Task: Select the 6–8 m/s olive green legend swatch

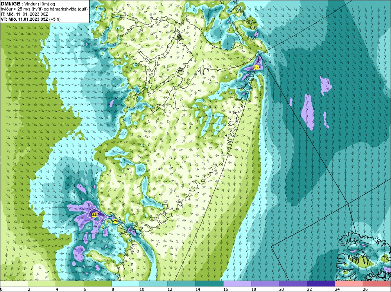Action: [x=98, y=284]
